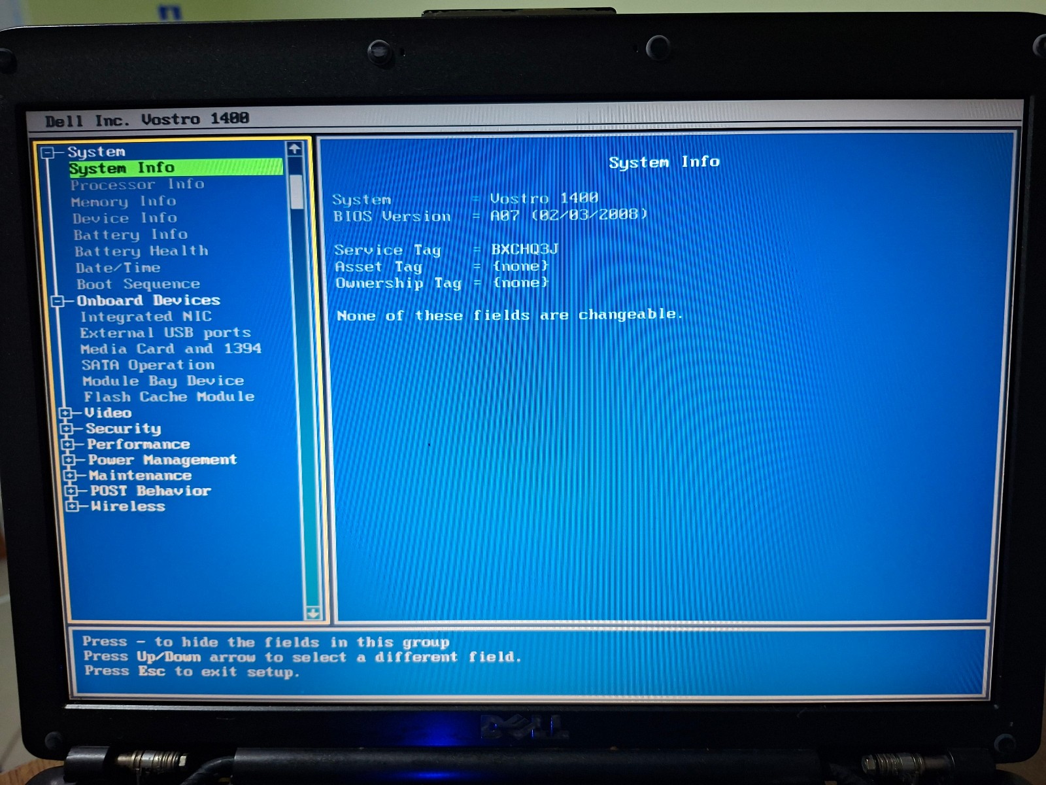The width and height of the screenshot is (1046, 785).
Task: Click the Maintenance category label
Action: 141,476
